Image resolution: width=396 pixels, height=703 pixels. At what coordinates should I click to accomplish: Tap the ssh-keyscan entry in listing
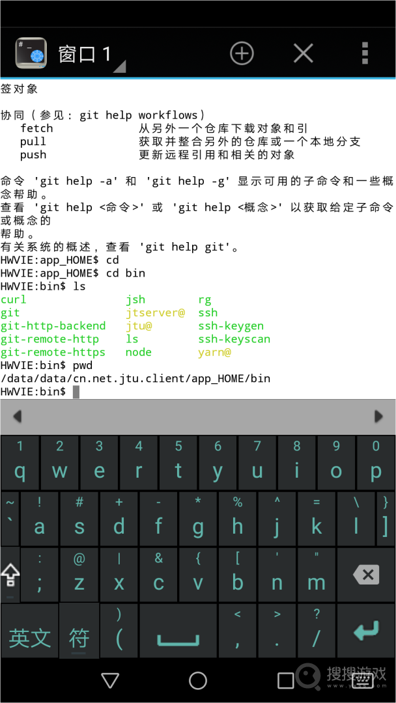pos(234,339)
